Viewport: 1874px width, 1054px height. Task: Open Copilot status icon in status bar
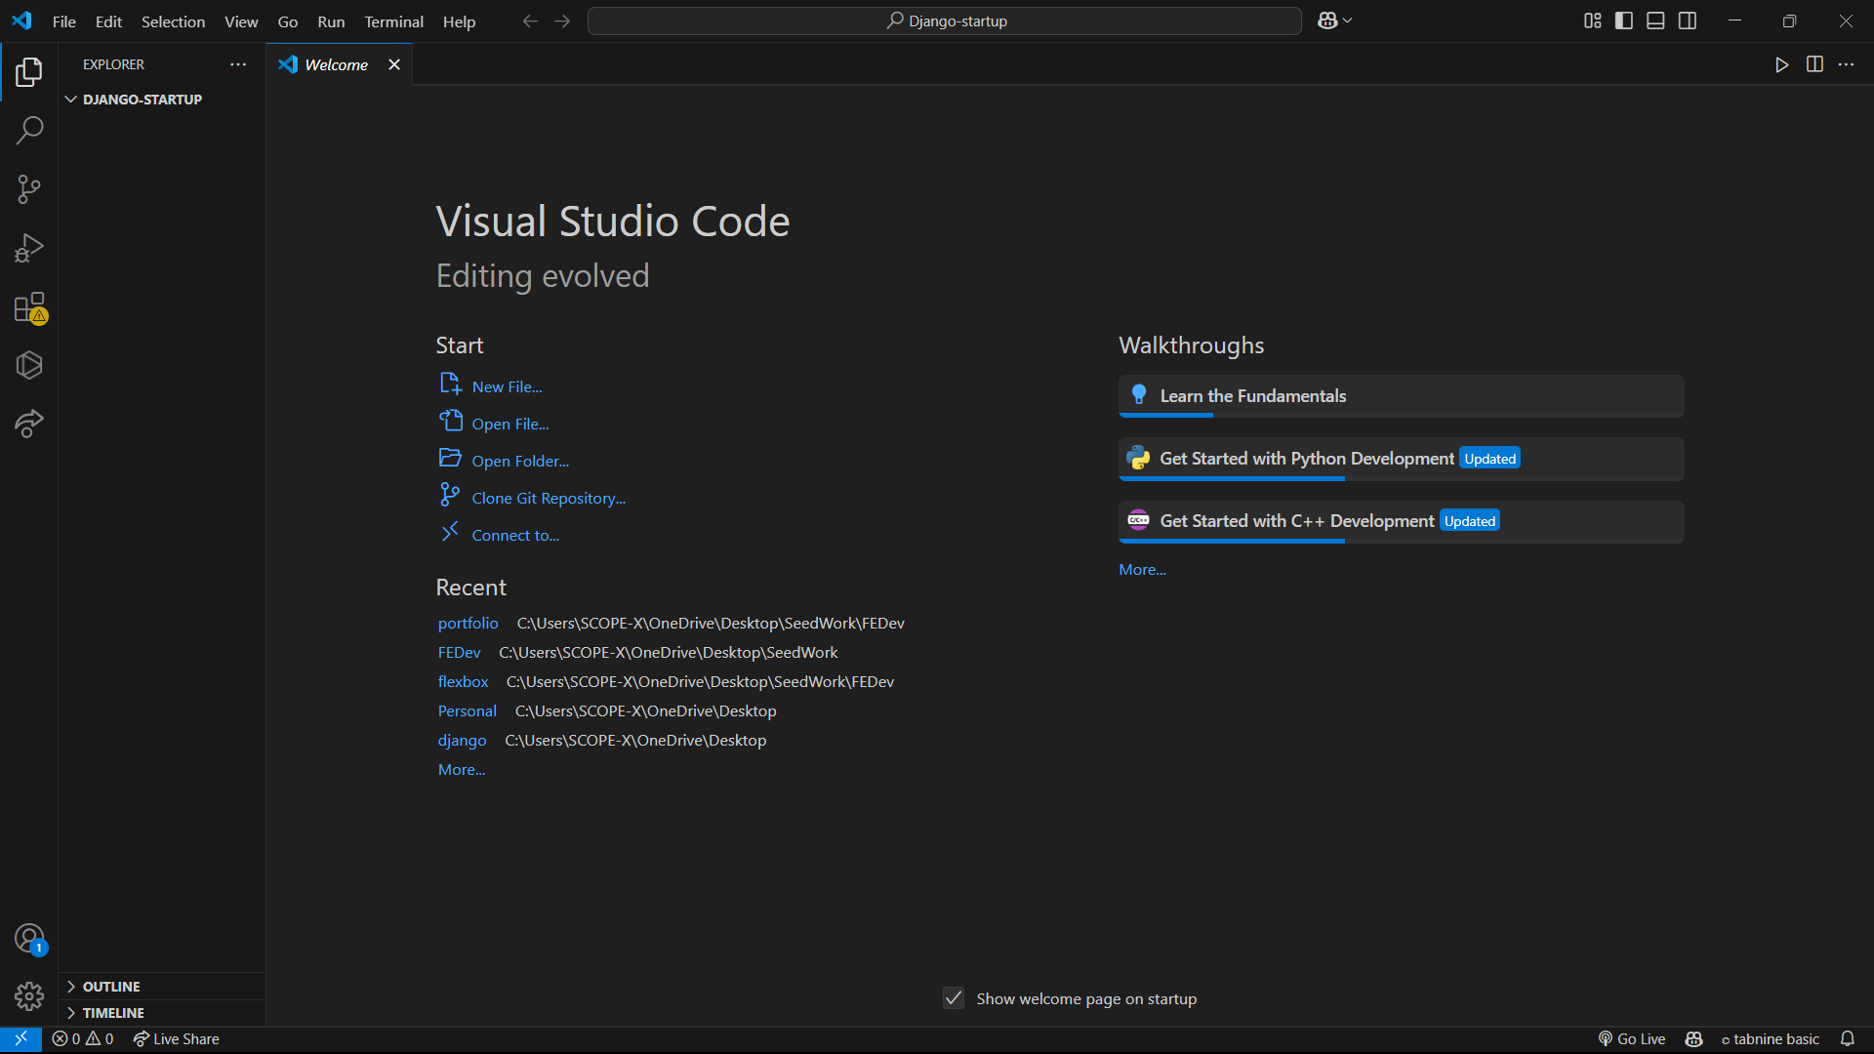pos(1694,1039)
